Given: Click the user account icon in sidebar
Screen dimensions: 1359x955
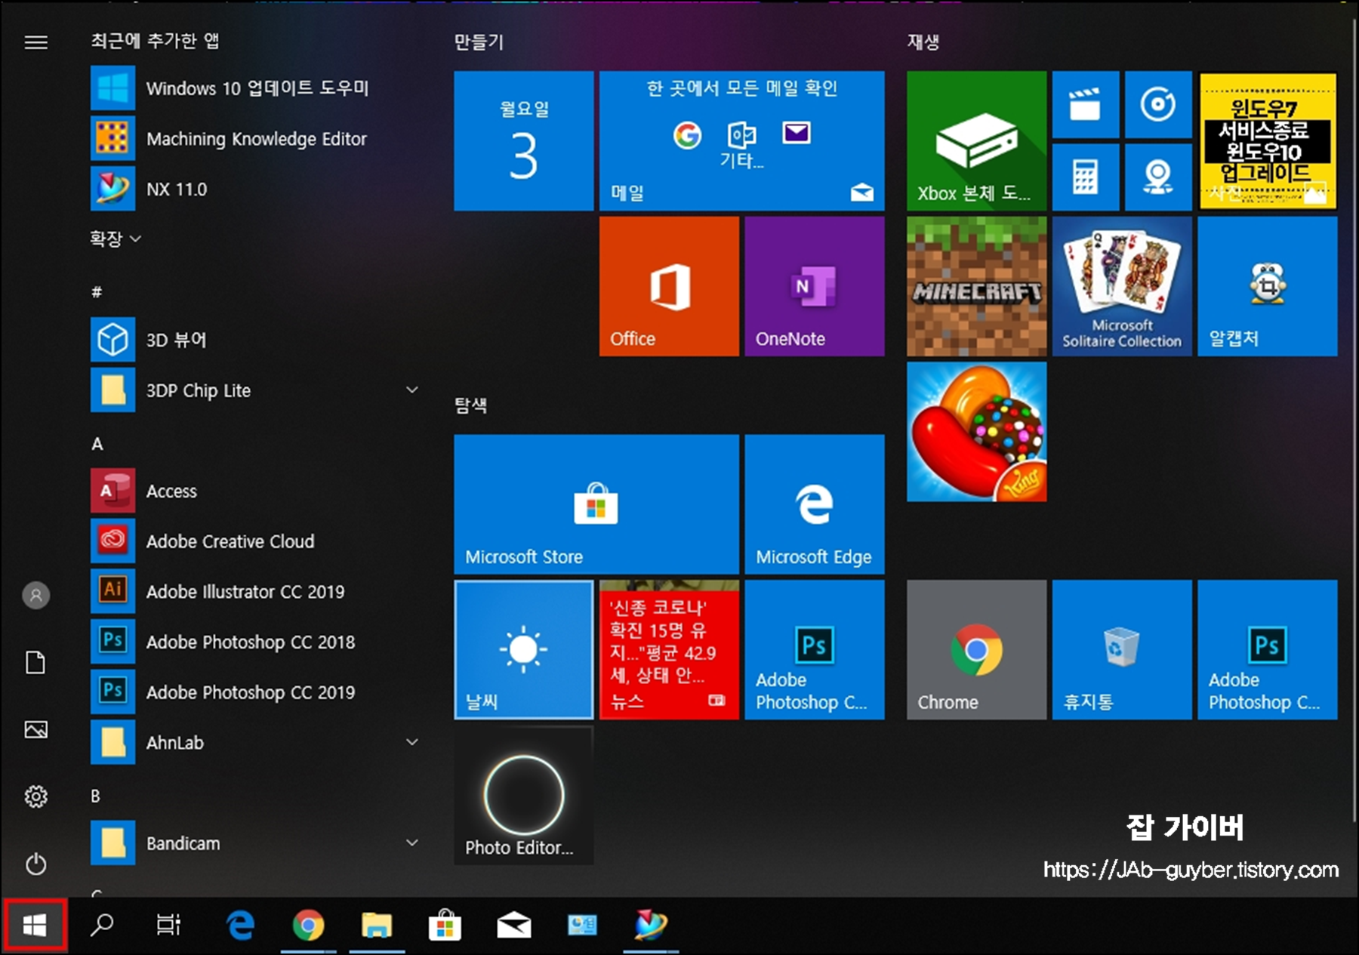Looking at the screenshot, I should 35,596.
